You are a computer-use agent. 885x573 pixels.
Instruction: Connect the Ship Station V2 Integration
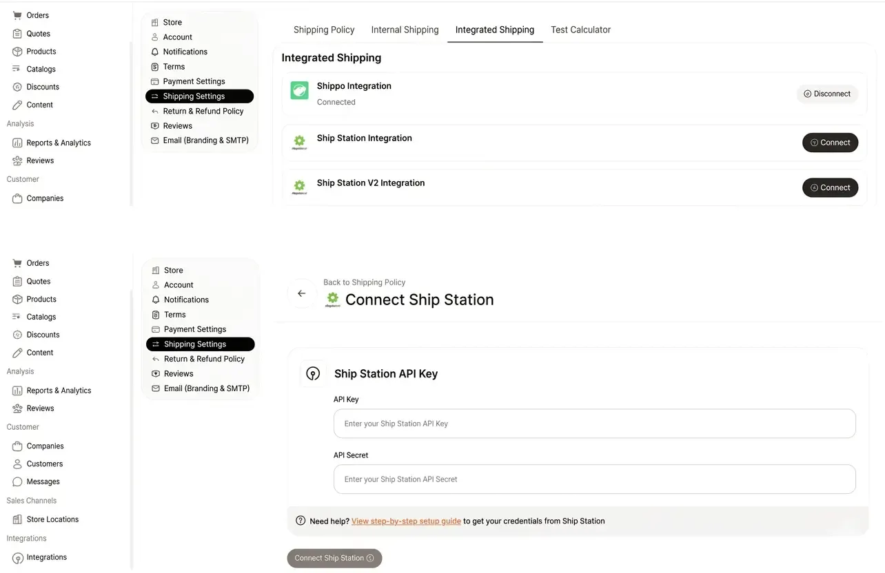[830, 187]
